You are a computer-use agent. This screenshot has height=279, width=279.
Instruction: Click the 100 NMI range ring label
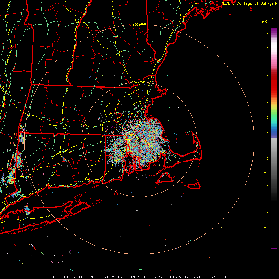click(139, 24)
